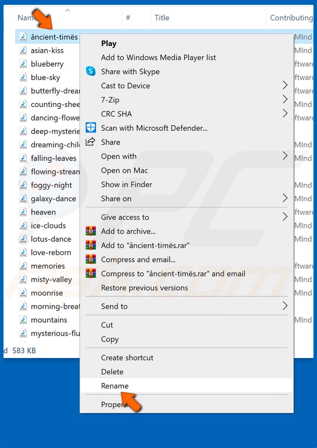Select the dancing-flowe file row
The width and height of the screenshot is (317, 448).
48,118
